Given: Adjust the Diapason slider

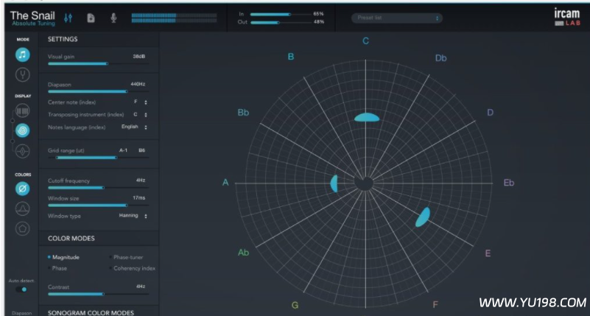Looking at the screenshot, I should pyautogui.click(x=98, y=91).
